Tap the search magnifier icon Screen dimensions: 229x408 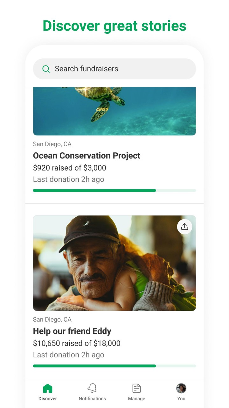coord(46,69)
